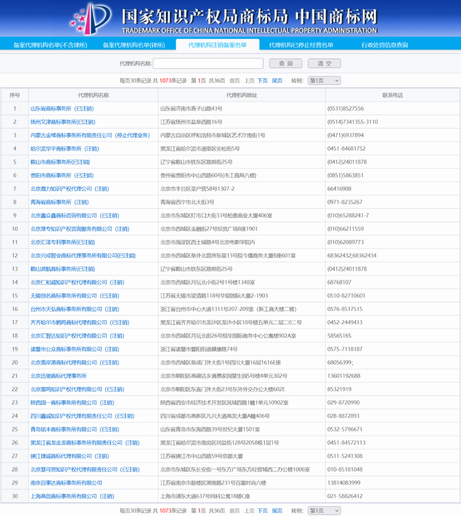The image size is (461, 516).
Task: Open the 备案代理机构名单(律所) tab
Action: (x=134, y=45)
